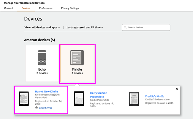Expand the View: All devices and apps dropdown
Viewport: 193px width, 119px height.
[x=42, y=27]
